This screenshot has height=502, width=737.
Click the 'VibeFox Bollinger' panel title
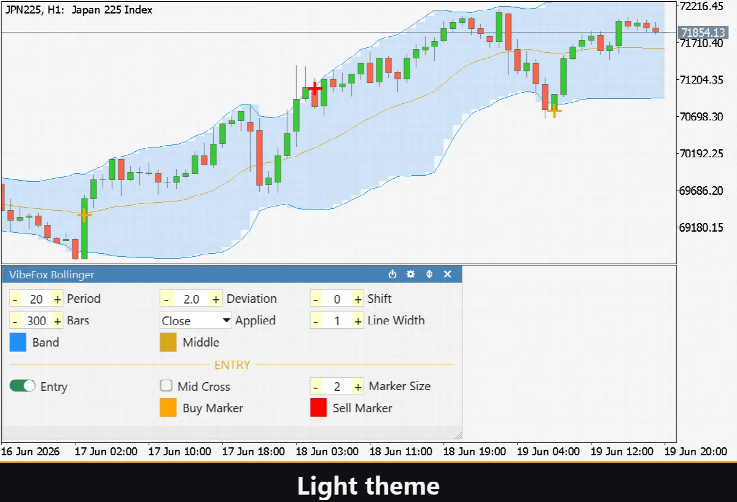[x=52, y=275]
